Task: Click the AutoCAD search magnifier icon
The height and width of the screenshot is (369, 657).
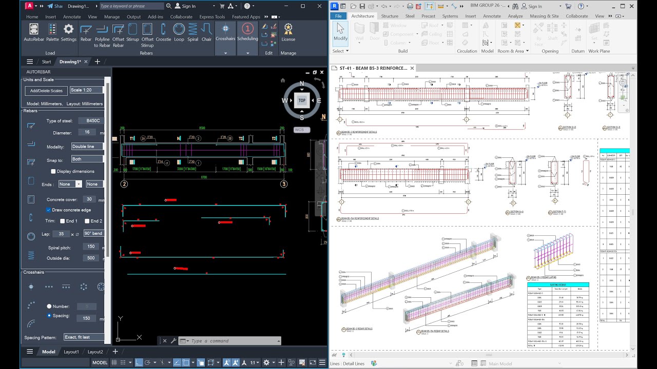Action: (169, 6)
